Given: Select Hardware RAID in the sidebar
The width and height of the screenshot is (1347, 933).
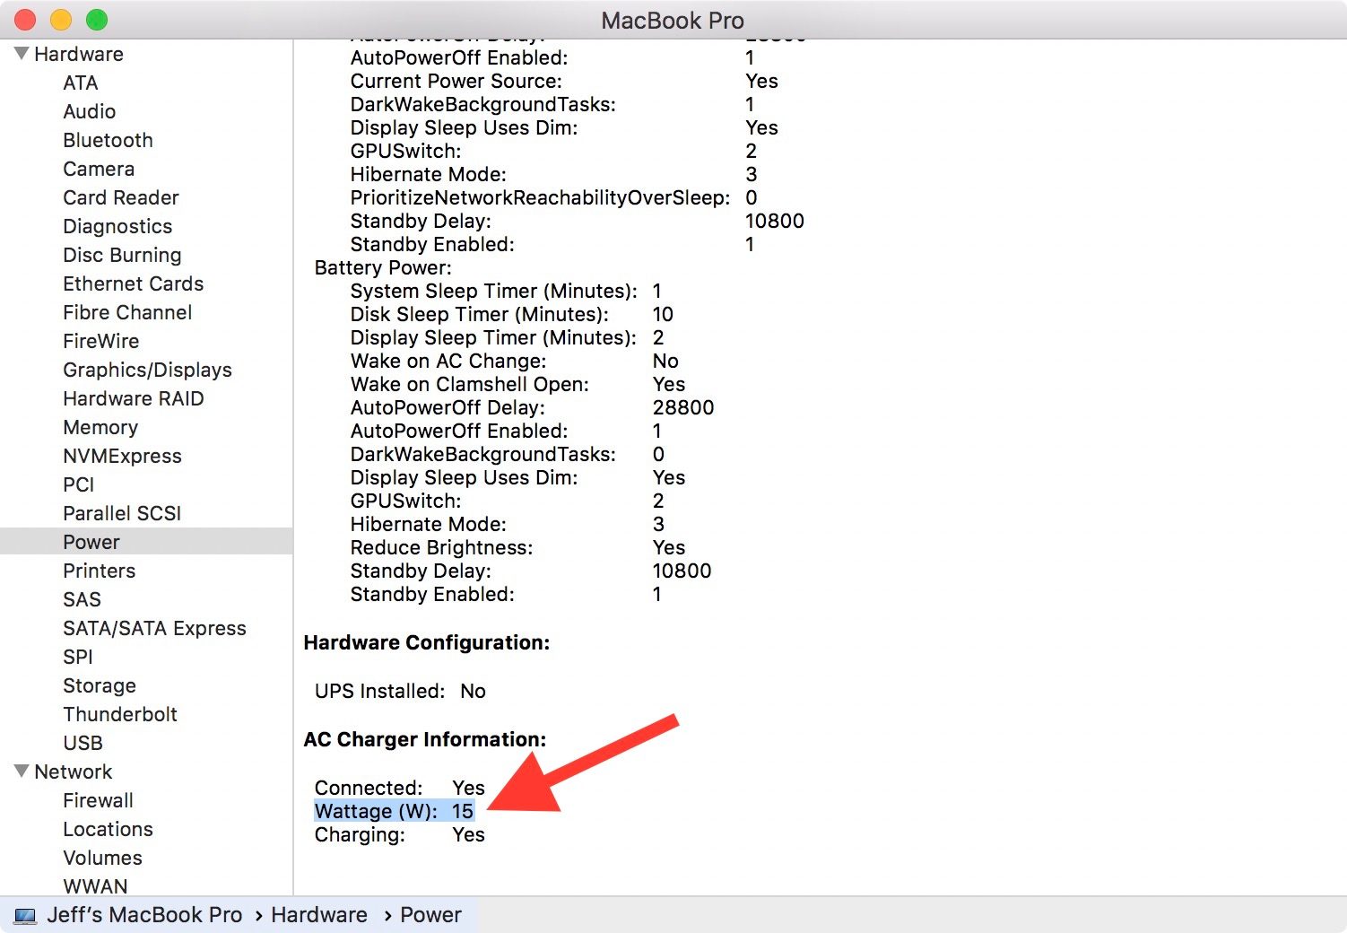Looking at the screenshot, I should [133, 398].
